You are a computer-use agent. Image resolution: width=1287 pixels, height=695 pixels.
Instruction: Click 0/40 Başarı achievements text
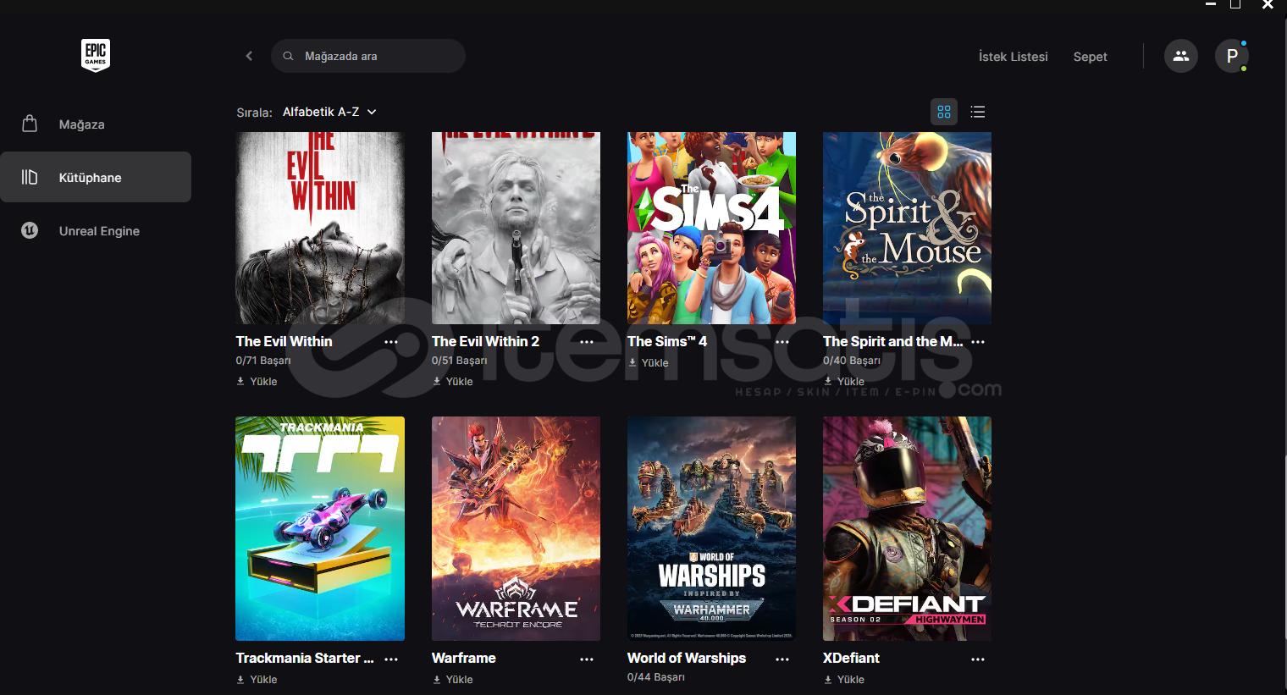click(852, 361)
